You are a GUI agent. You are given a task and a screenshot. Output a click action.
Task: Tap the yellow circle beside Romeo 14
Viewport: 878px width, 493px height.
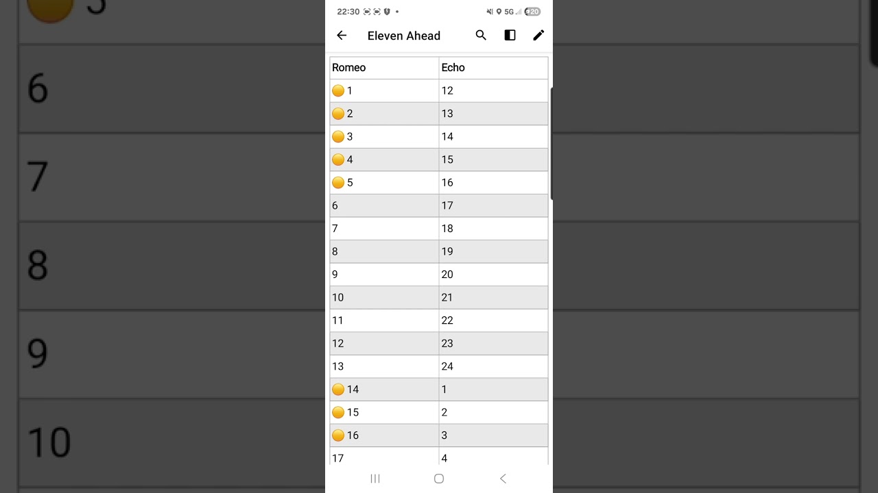(x=338, y=390)
